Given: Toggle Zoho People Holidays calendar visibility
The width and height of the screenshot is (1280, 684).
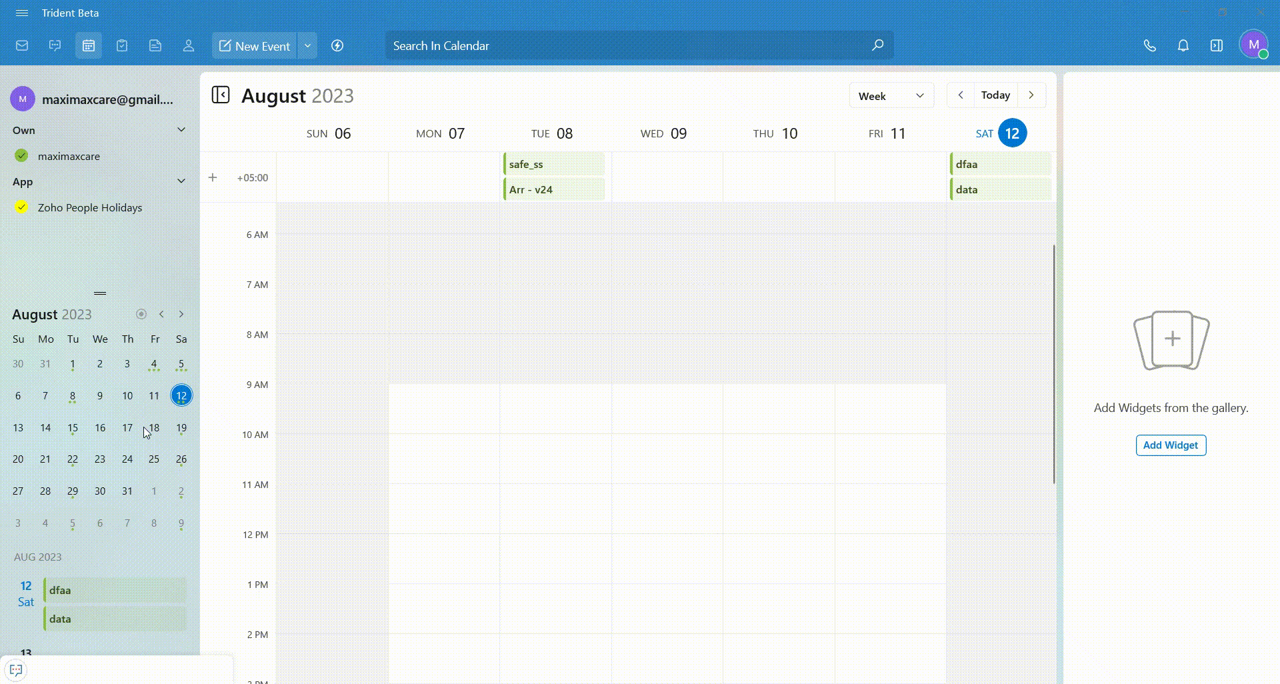Looking at the screenshot, I should pyautogui.click(x=21, y=207).
